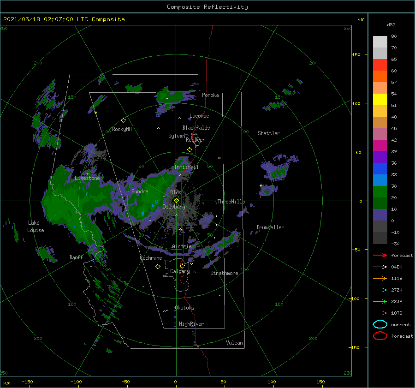Click the RockyMH label on the map

[x=122, y=129]
